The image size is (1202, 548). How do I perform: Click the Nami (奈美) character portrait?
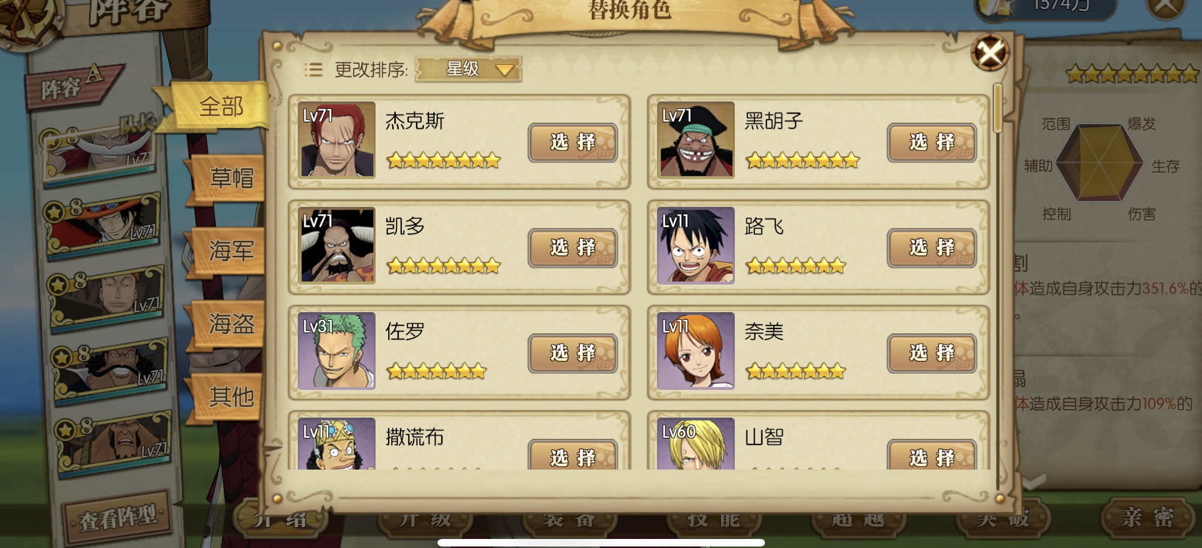click(696, 351)
